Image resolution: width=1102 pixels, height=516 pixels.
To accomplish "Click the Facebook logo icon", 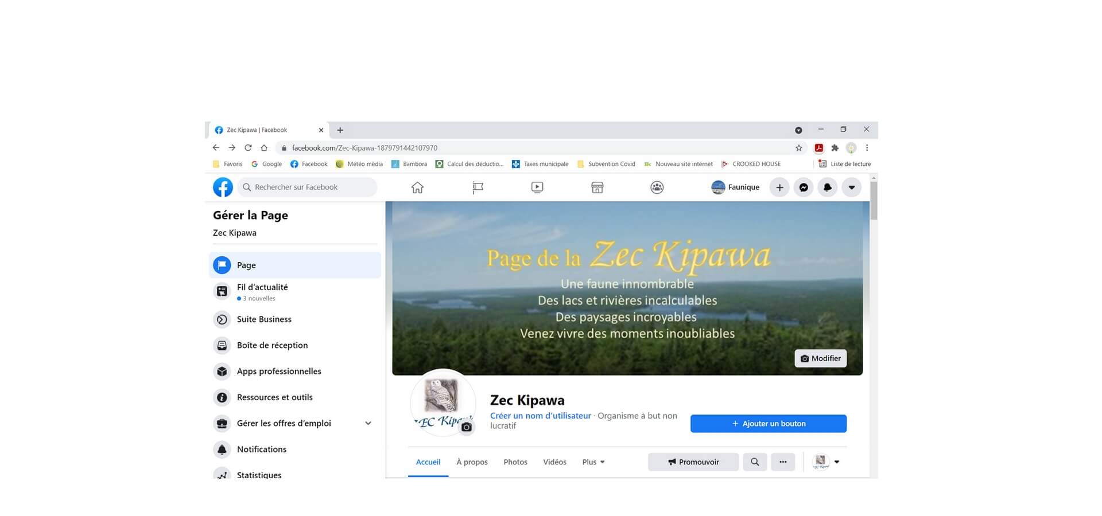I will point(223,187).
